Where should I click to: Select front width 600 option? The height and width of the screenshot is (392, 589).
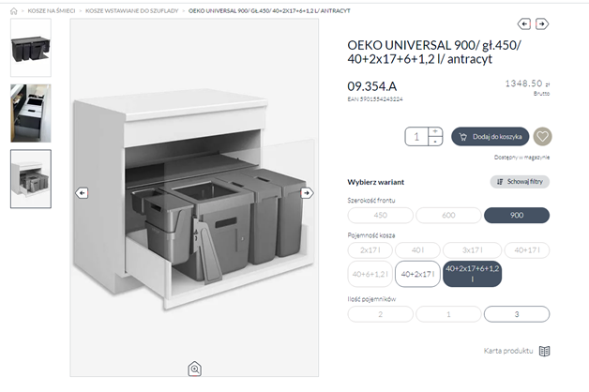[x=448, y=216]
